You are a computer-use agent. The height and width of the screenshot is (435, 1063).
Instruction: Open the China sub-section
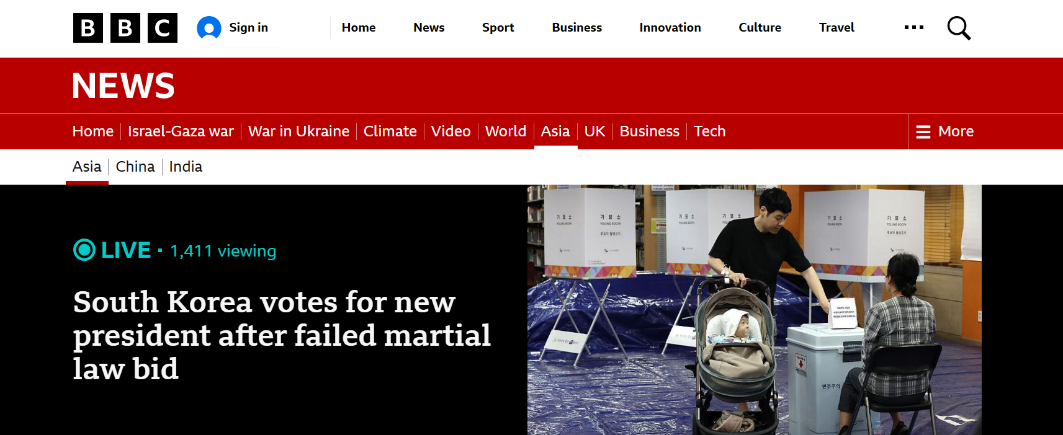pos(135,167)
